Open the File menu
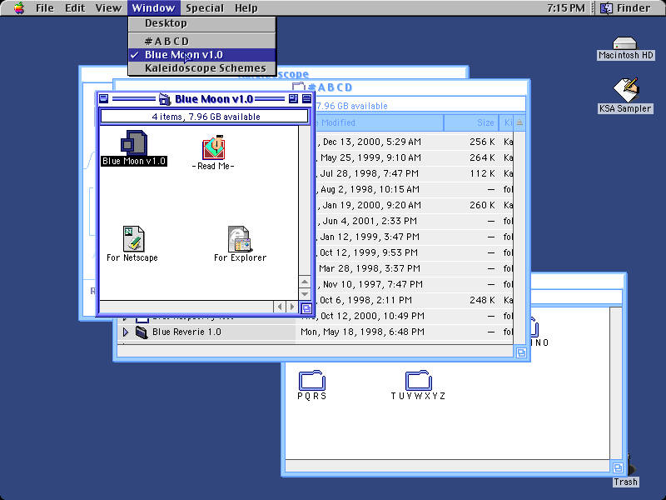The height and width of the screenshot is (500, 666). [45, 8]
